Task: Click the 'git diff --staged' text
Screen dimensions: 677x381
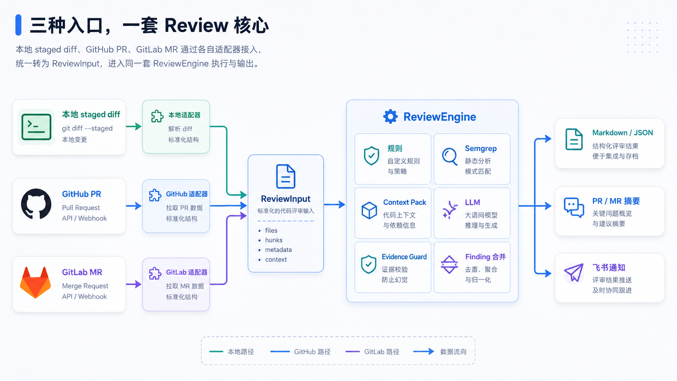Action: pos(87,128)
